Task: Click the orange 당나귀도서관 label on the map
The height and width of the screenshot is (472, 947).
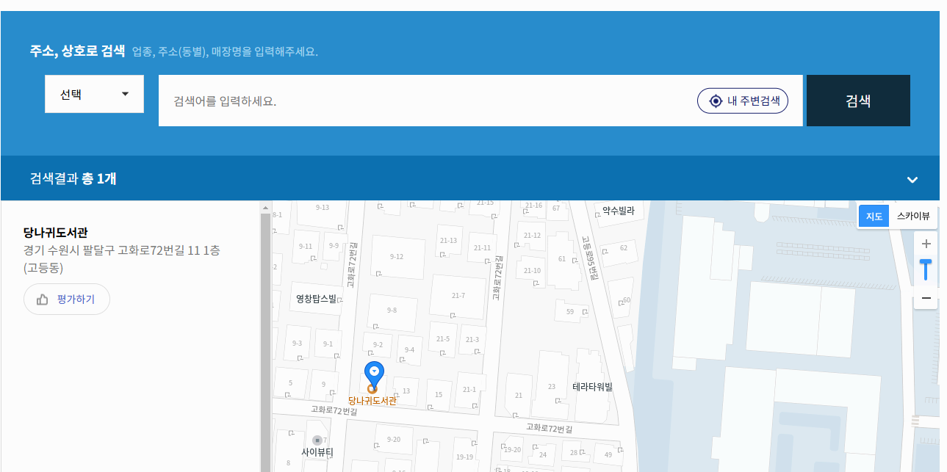Action: tap(372, 400)
